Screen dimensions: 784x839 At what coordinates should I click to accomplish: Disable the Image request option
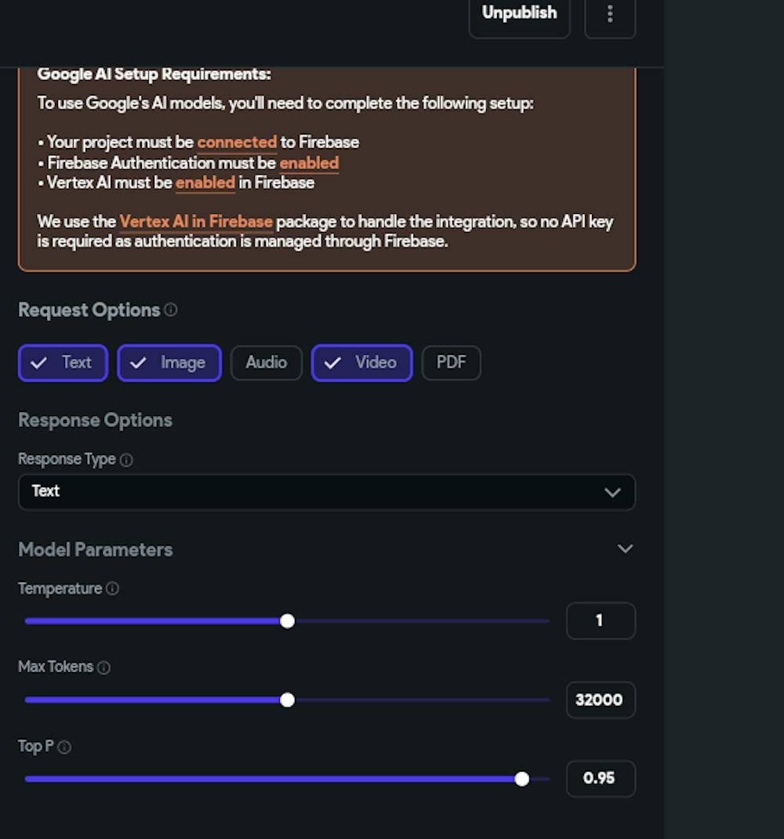tap(169, 363)
